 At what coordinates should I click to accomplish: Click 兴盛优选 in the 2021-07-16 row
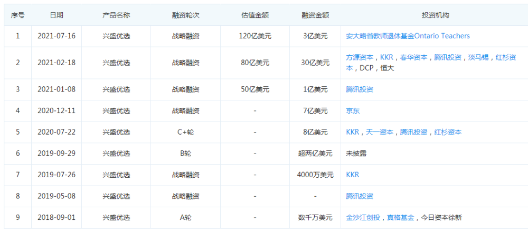[x=116, y=36]
